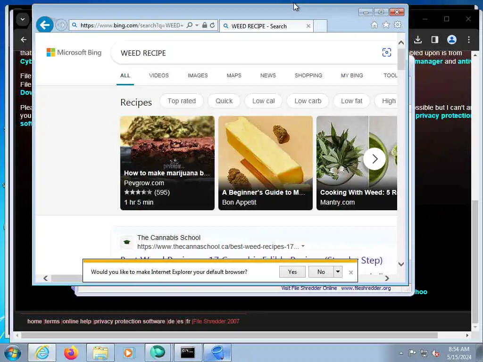
Task: Click the muted volume tray icon
Action: [x=435, y=353]
